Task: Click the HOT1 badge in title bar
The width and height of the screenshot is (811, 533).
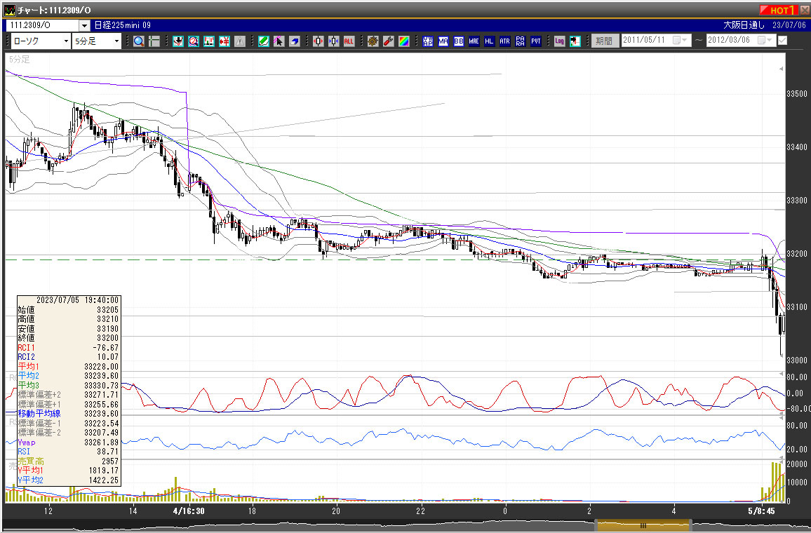Action: 777,11
